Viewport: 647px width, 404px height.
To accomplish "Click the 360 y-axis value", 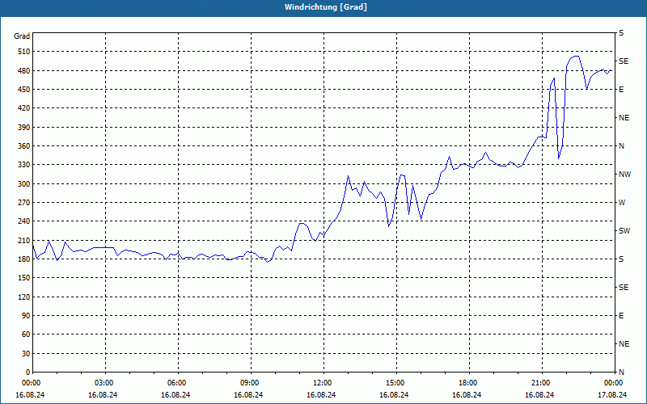I will pos(24,146).
